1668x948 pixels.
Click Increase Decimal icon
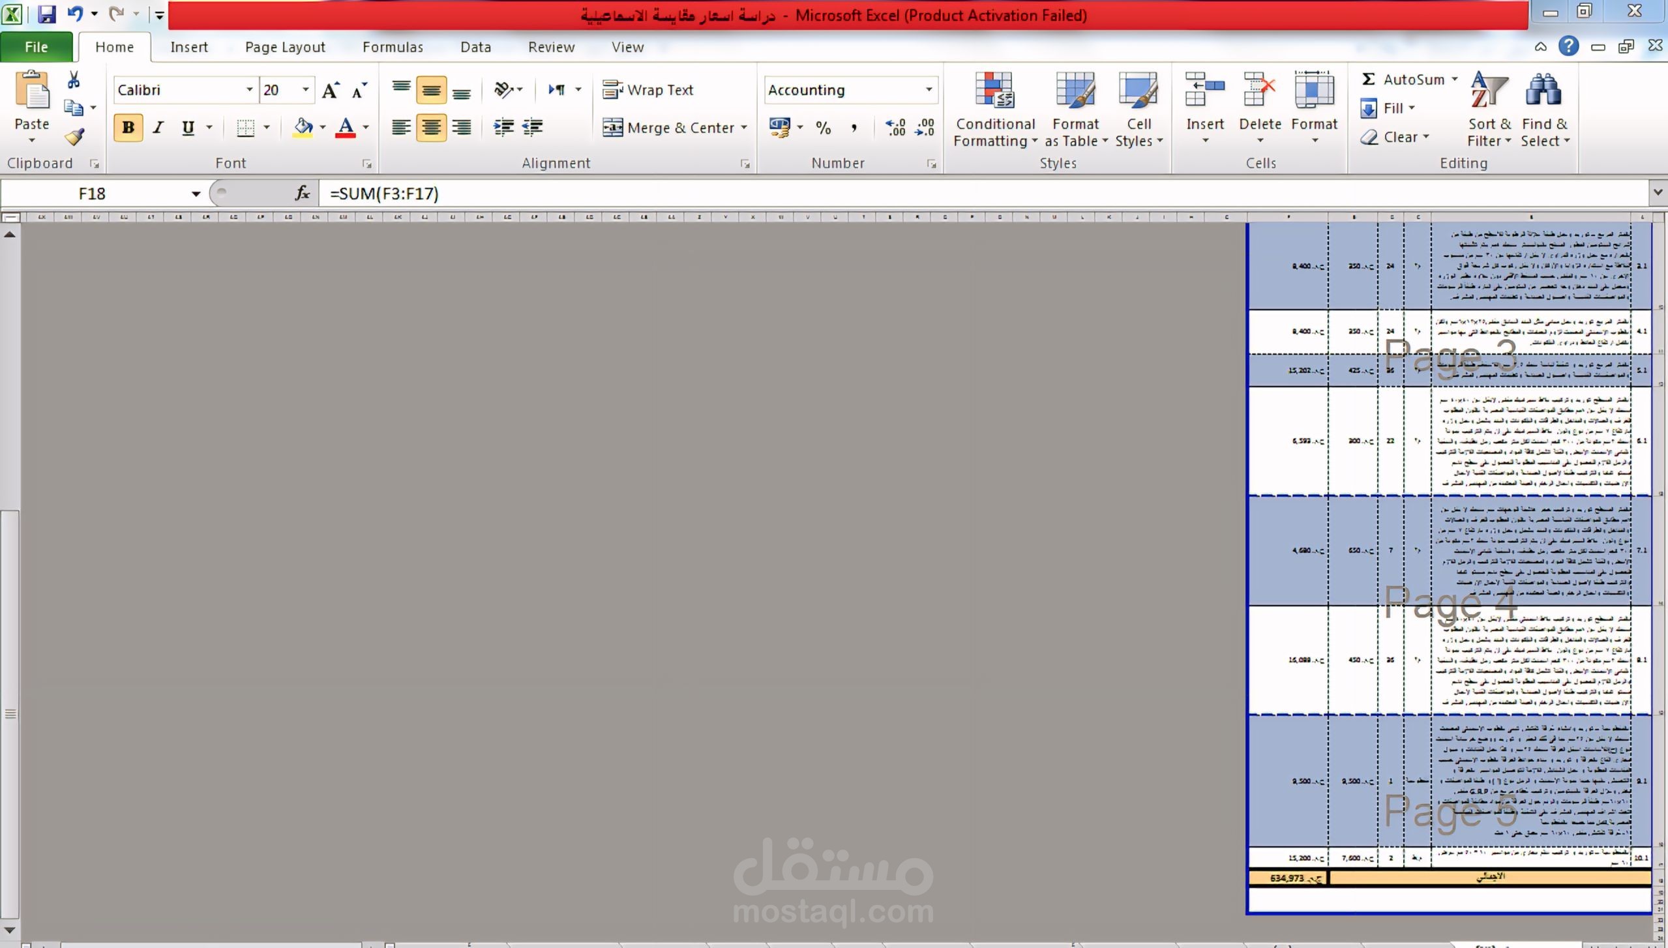tap(895, 127)
